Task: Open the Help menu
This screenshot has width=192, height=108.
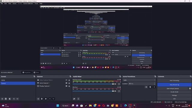Action: [41, 4]
